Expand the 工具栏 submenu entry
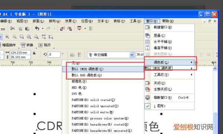 (x=169, y=74)
